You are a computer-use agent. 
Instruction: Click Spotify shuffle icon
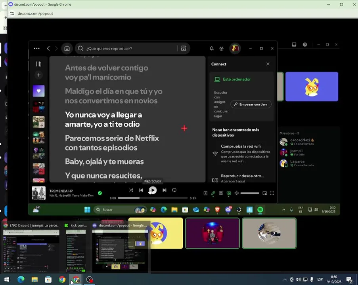pyautogui.click(x=131, y=190)
